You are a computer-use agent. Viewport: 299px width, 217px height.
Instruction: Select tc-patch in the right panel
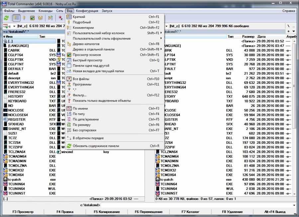point(223,180)
